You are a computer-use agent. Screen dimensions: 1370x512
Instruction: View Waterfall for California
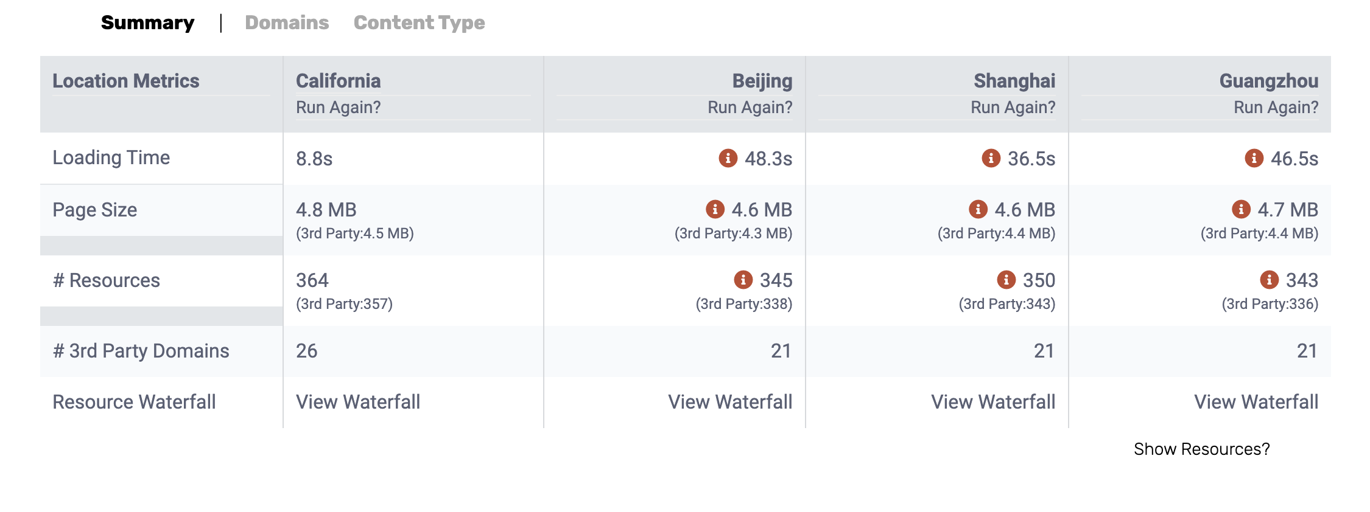point(358,402)
